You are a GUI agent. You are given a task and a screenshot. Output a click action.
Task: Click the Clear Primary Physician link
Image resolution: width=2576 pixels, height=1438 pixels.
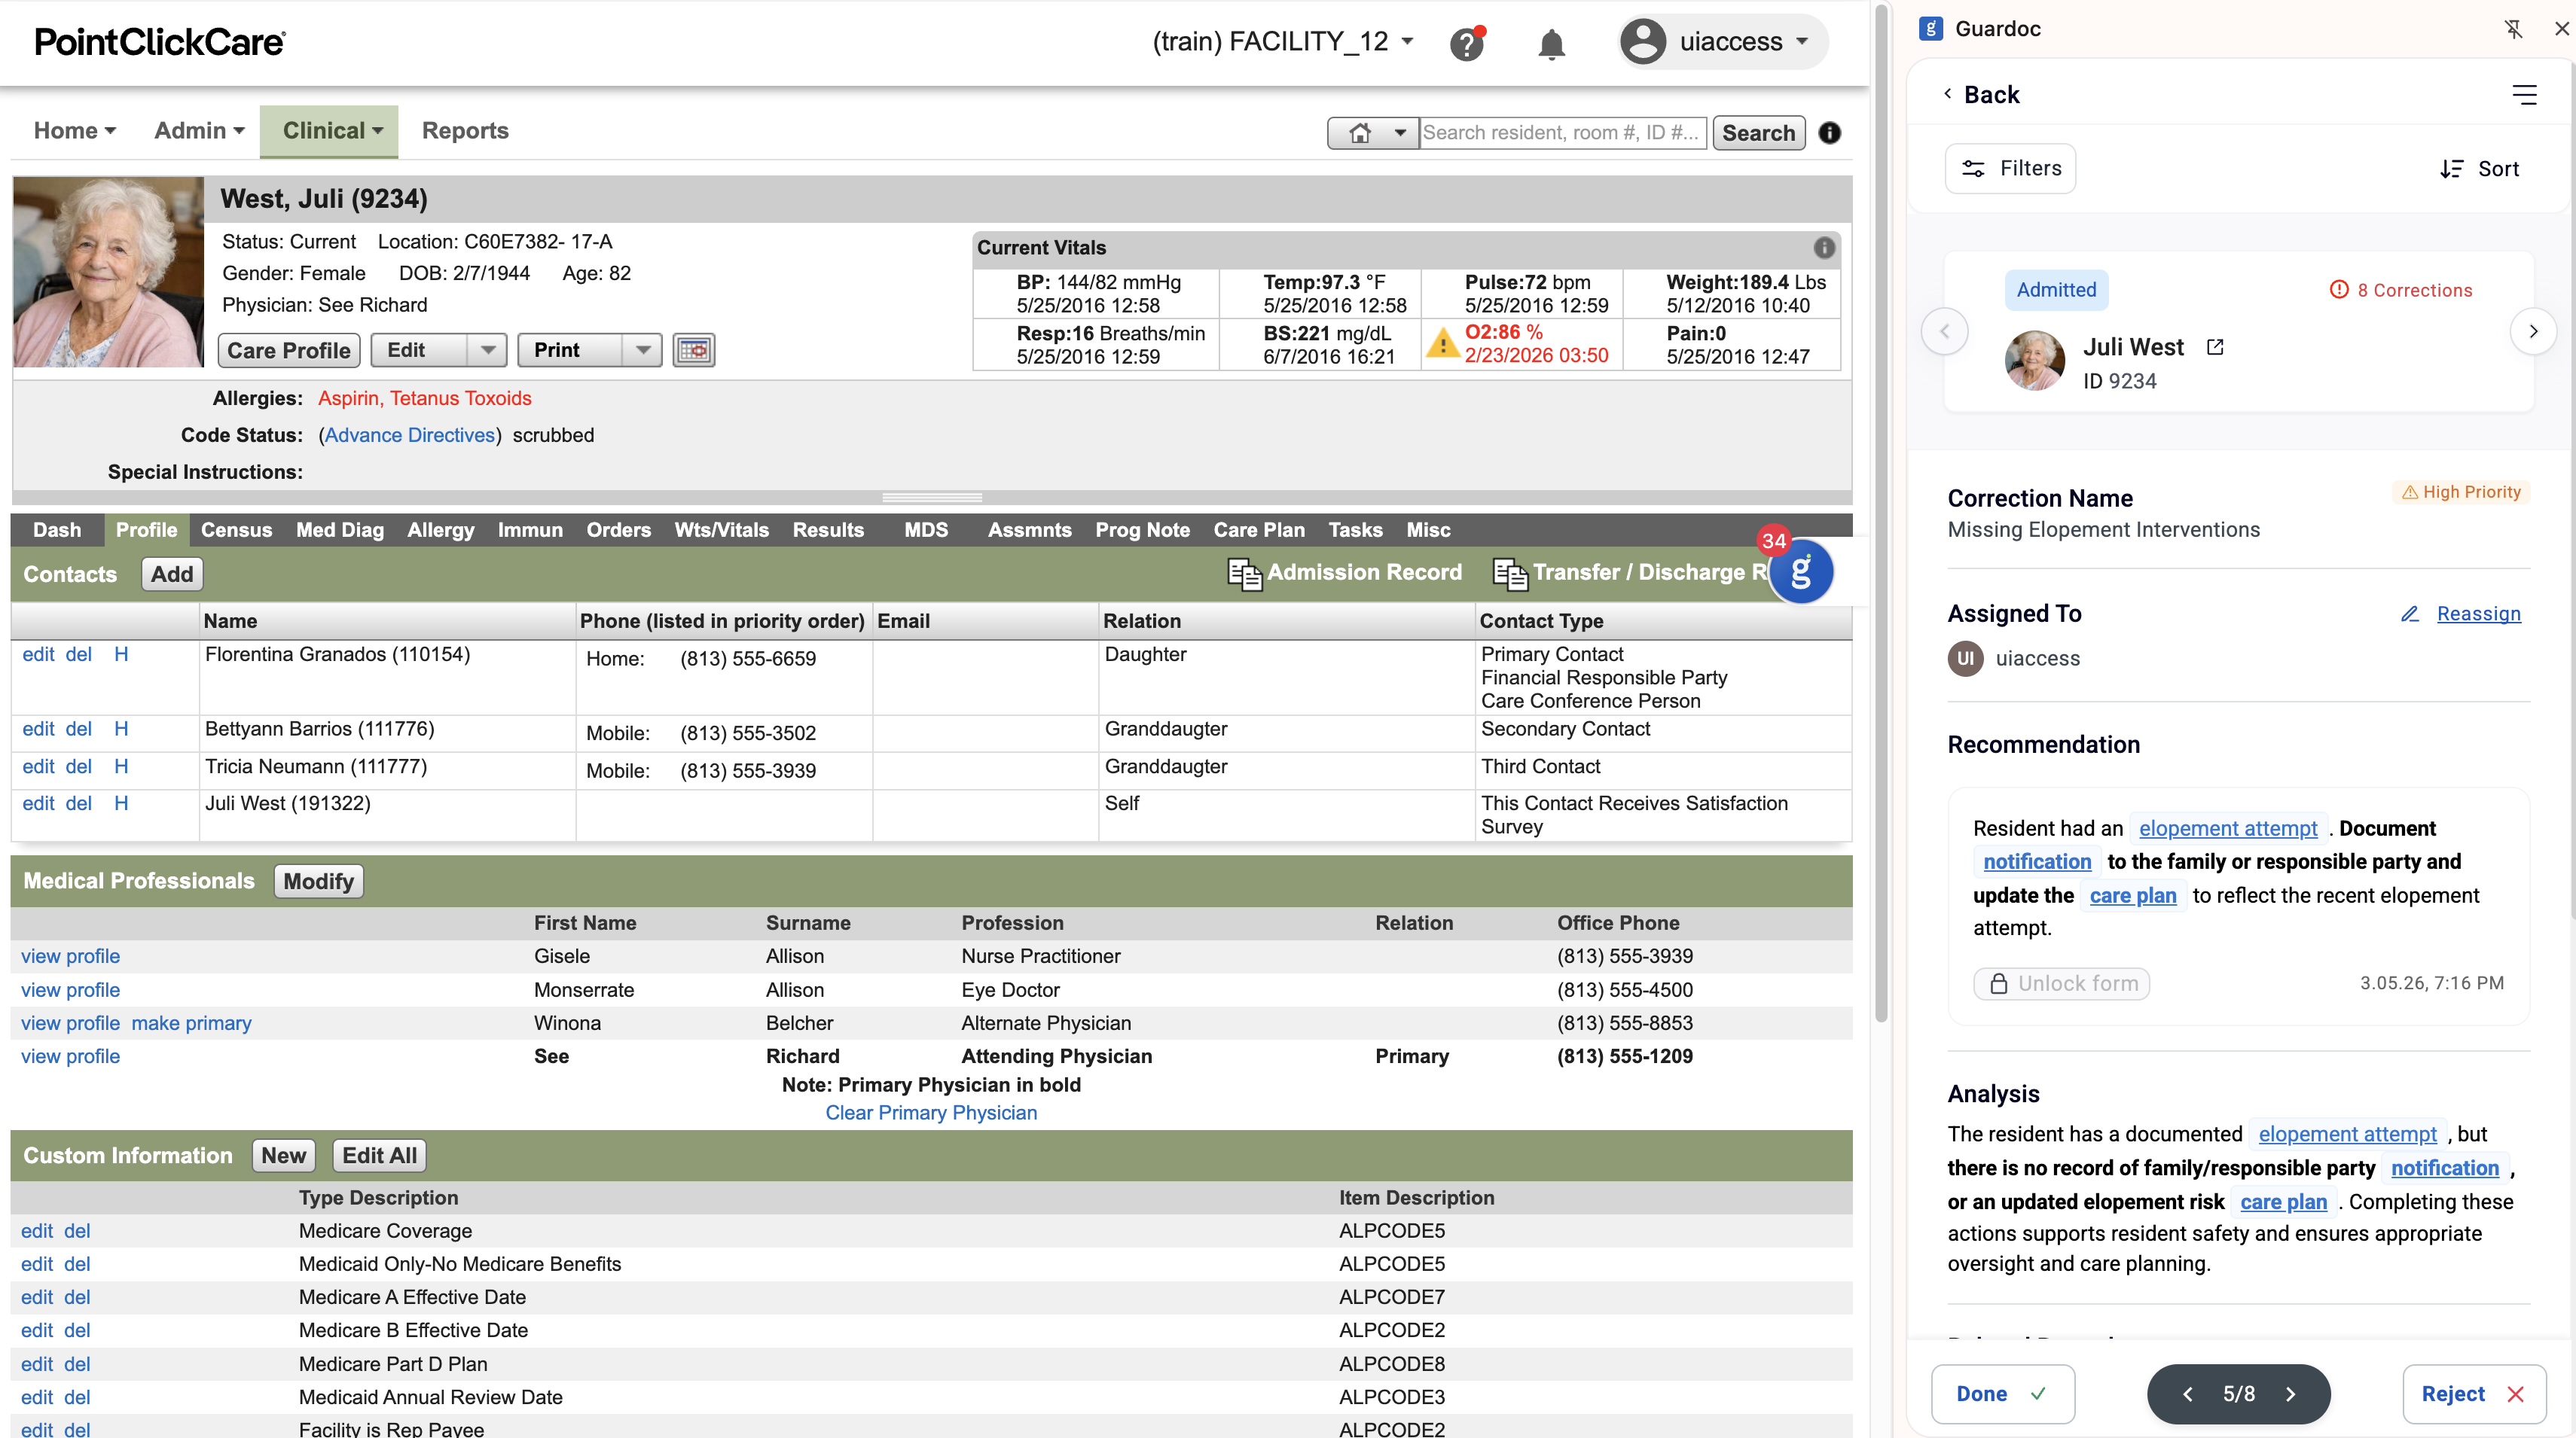pyautogui.click(x=930, y=1112)
